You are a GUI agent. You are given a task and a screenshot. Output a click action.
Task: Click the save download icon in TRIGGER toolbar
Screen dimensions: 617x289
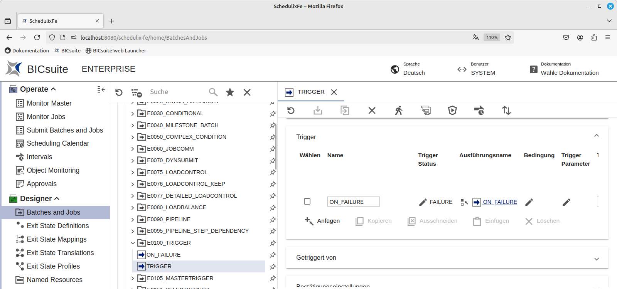318,111
